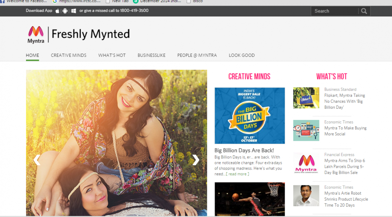Image resolution: width=392 pixels, height=217 pixels.
Task: Click the Windows app download icon
Action: (x=74, y=11)
